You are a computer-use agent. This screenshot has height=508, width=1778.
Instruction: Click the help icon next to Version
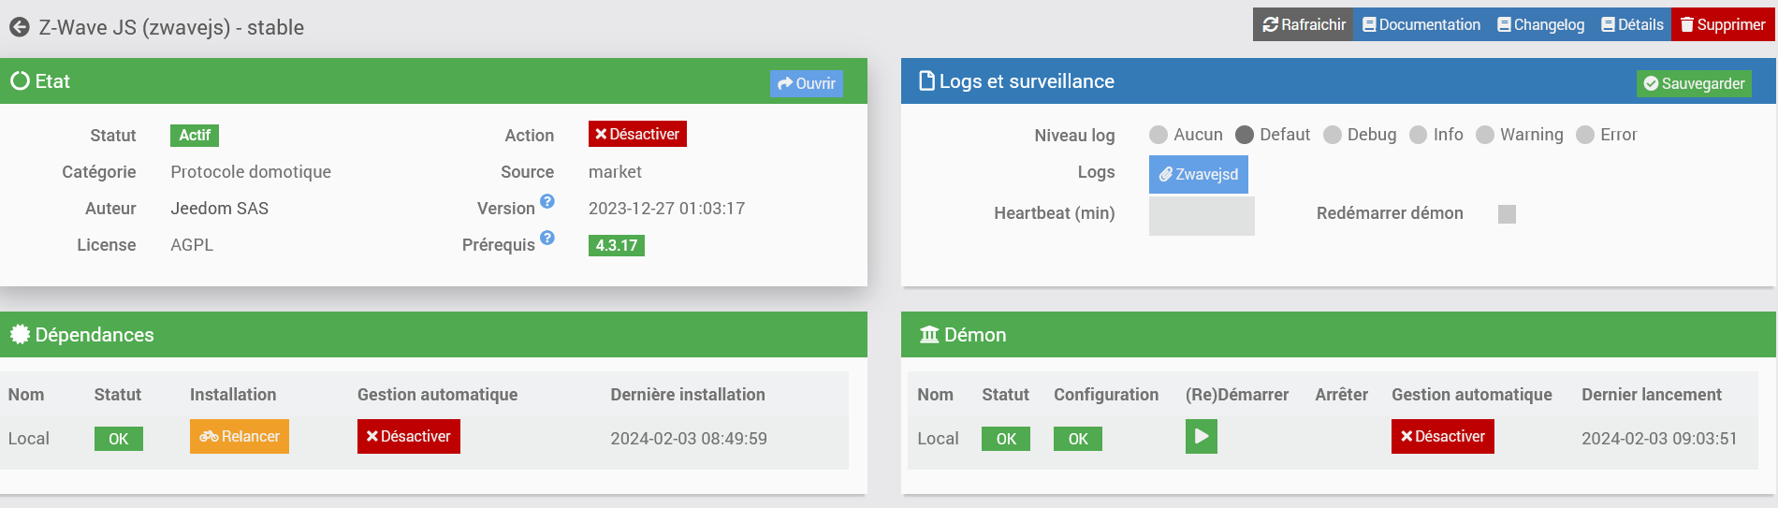[547, 201]
